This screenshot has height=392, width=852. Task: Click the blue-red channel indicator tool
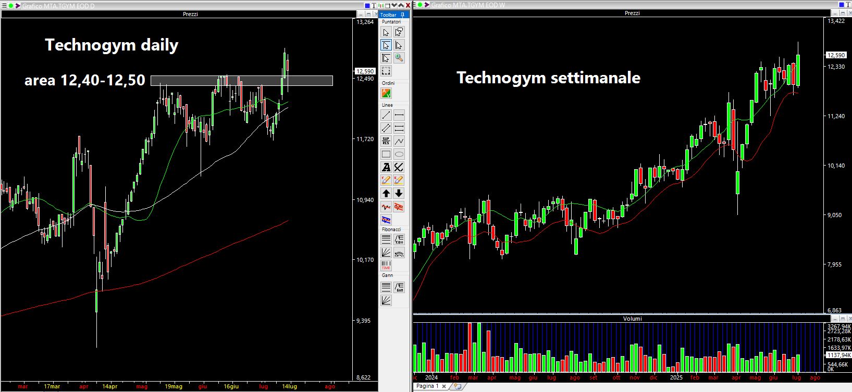coord(386,220)
